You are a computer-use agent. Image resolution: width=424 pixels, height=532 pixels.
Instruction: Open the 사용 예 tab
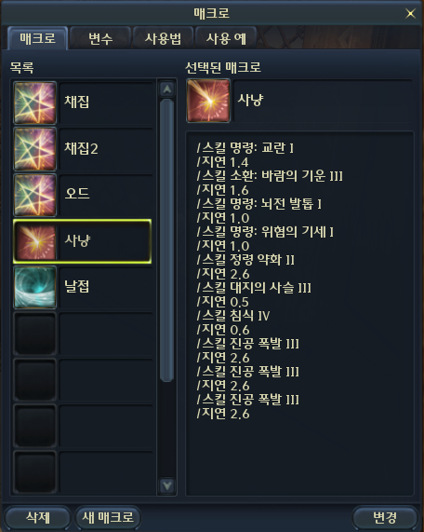click(x=226, y=38)
